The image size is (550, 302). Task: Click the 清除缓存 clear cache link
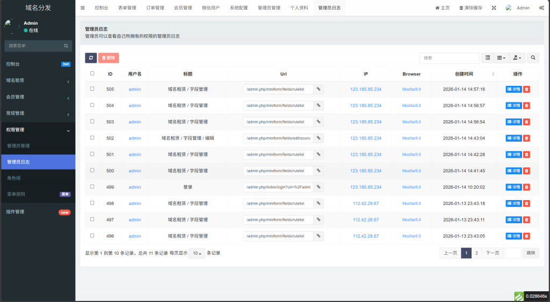click(x=471, y=8)
